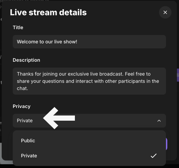The width and height of the screenshot is (179, 168).
Task: Click the white arrow pointing at Private
Action: click(x=59, y=118)
